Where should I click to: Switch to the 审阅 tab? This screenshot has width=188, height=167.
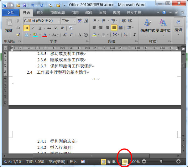click(x=103, y=13)
